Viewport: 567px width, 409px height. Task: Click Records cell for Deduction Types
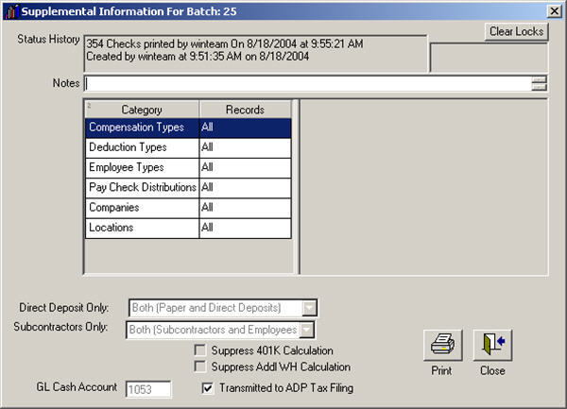point(245,147)
